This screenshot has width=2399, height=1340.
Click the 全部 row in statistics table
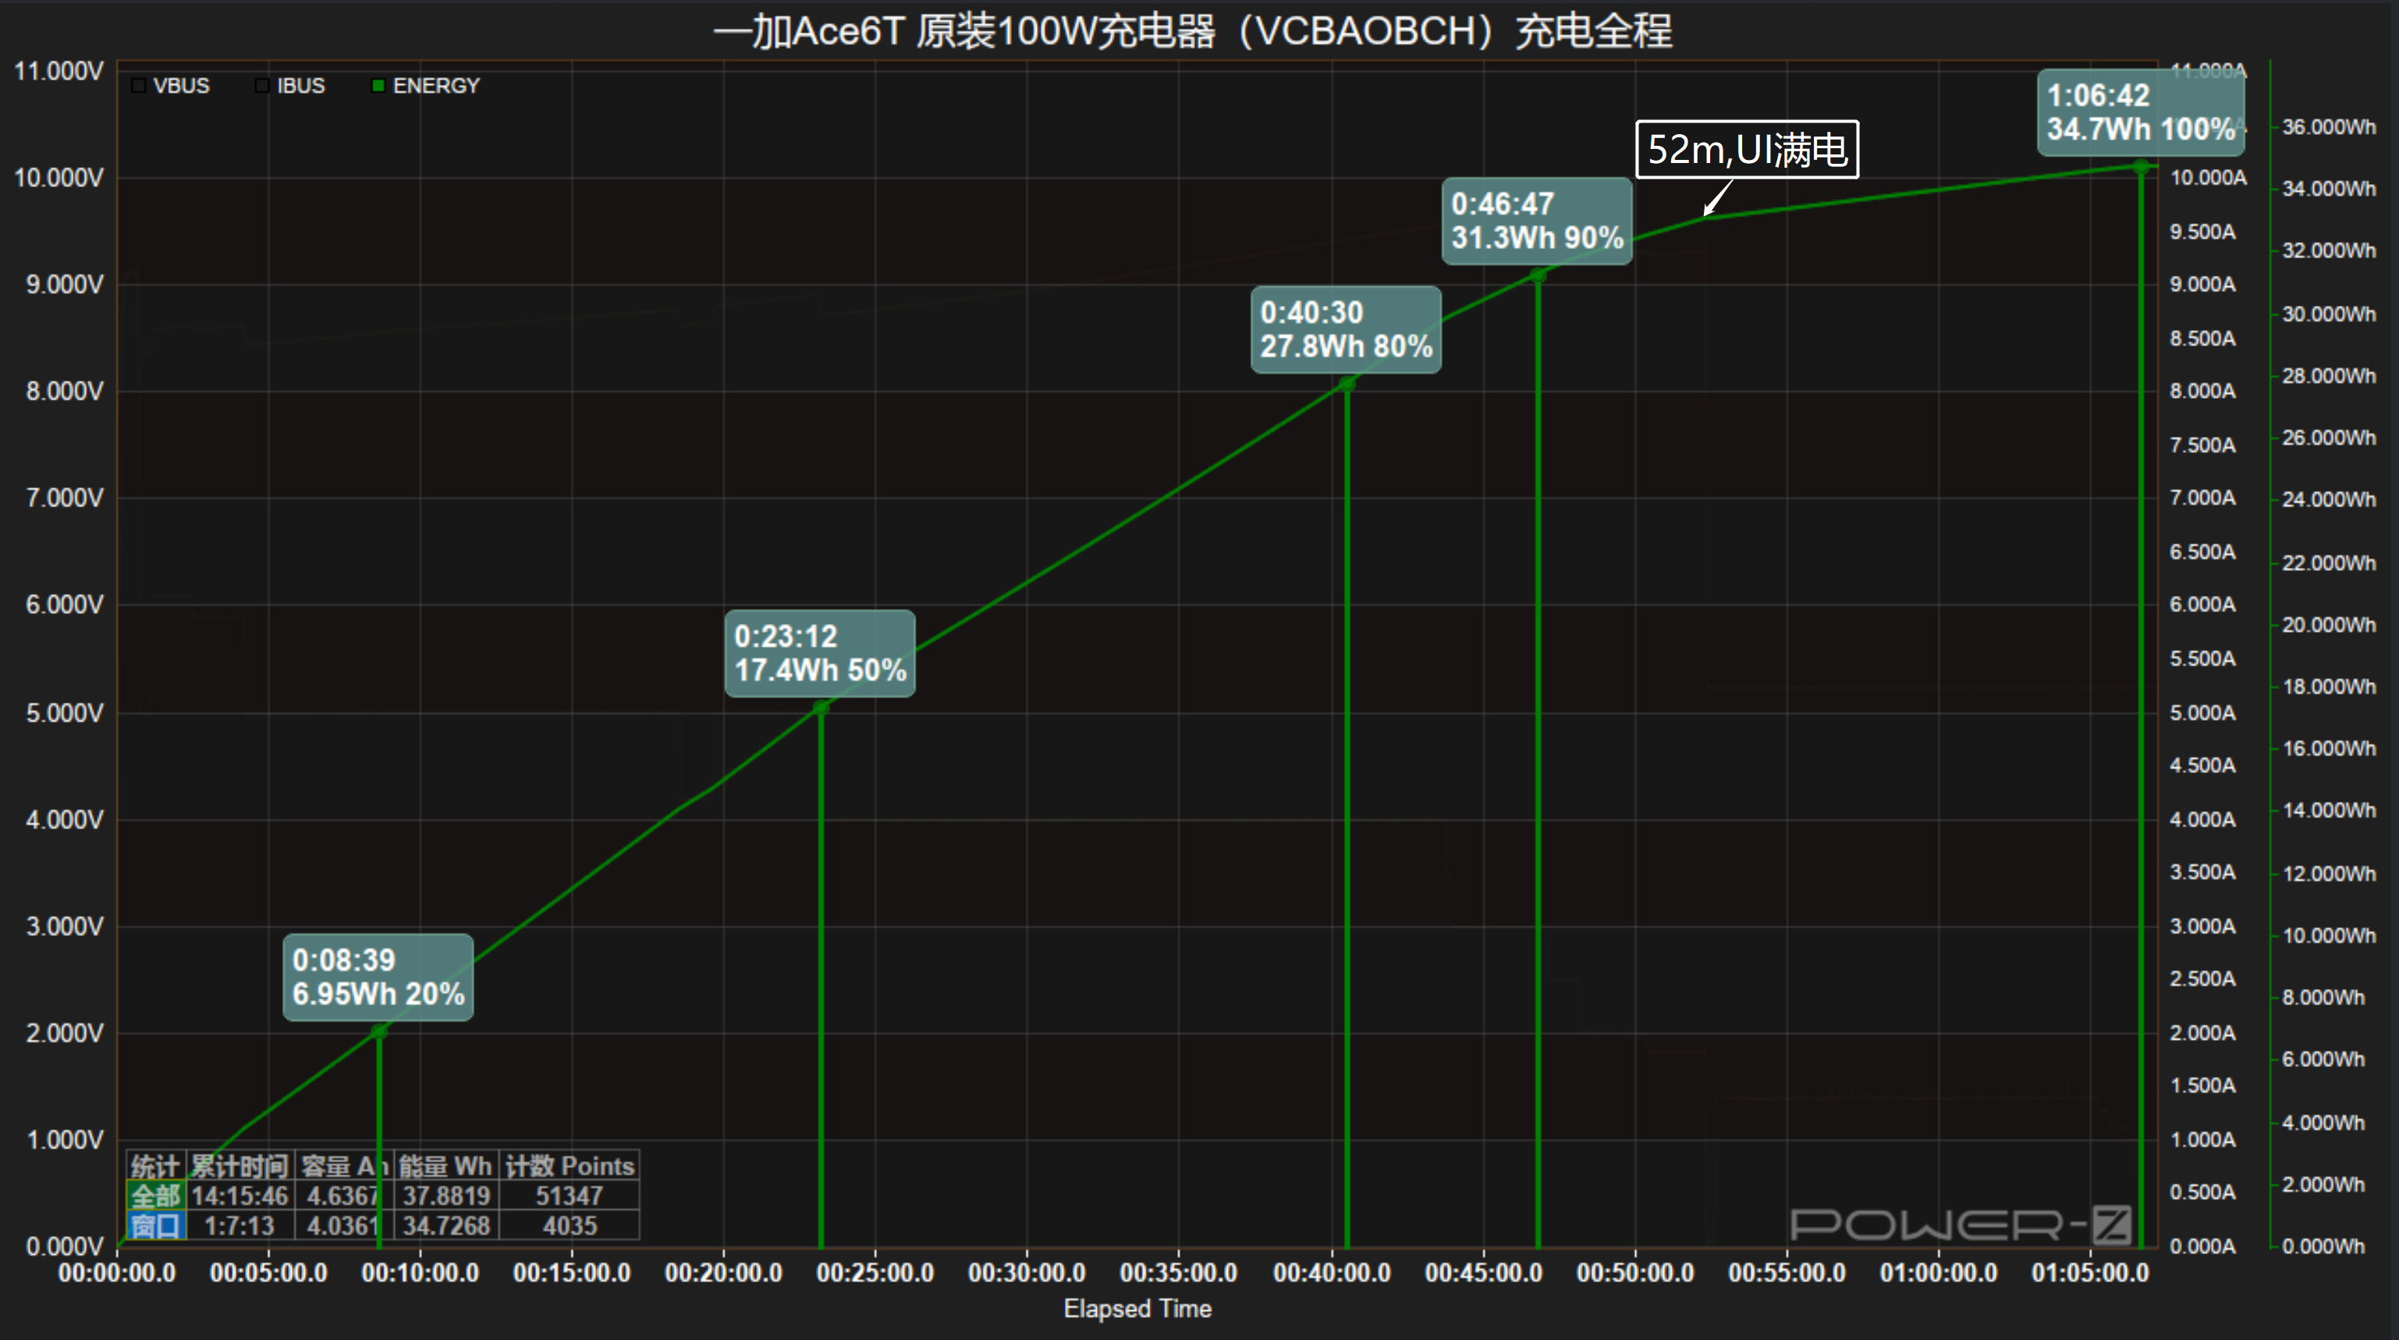coord(155,1196)
